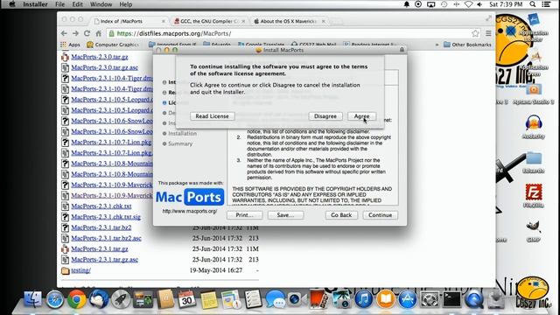Image resolution: width=560 pixels, height=315 pixels.
Task: Click the notification bell in menu bar
Action: (406, 4)
